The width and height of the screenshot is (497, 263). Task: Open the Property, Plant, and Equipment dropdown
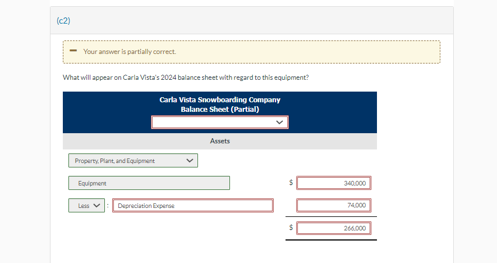133,161
